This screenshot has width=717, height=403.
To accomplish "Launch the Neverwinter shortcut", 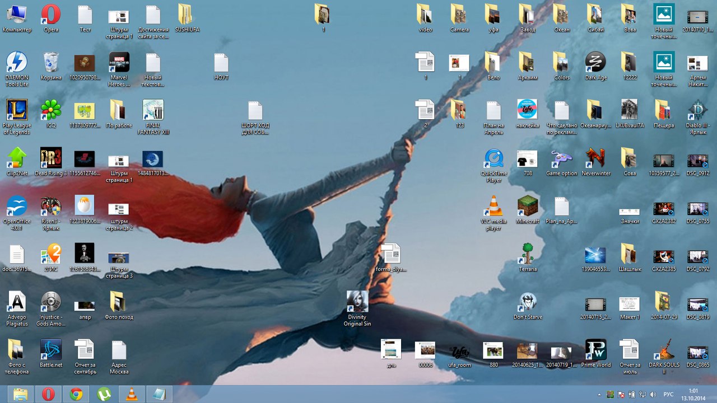I will coord(595,162).
